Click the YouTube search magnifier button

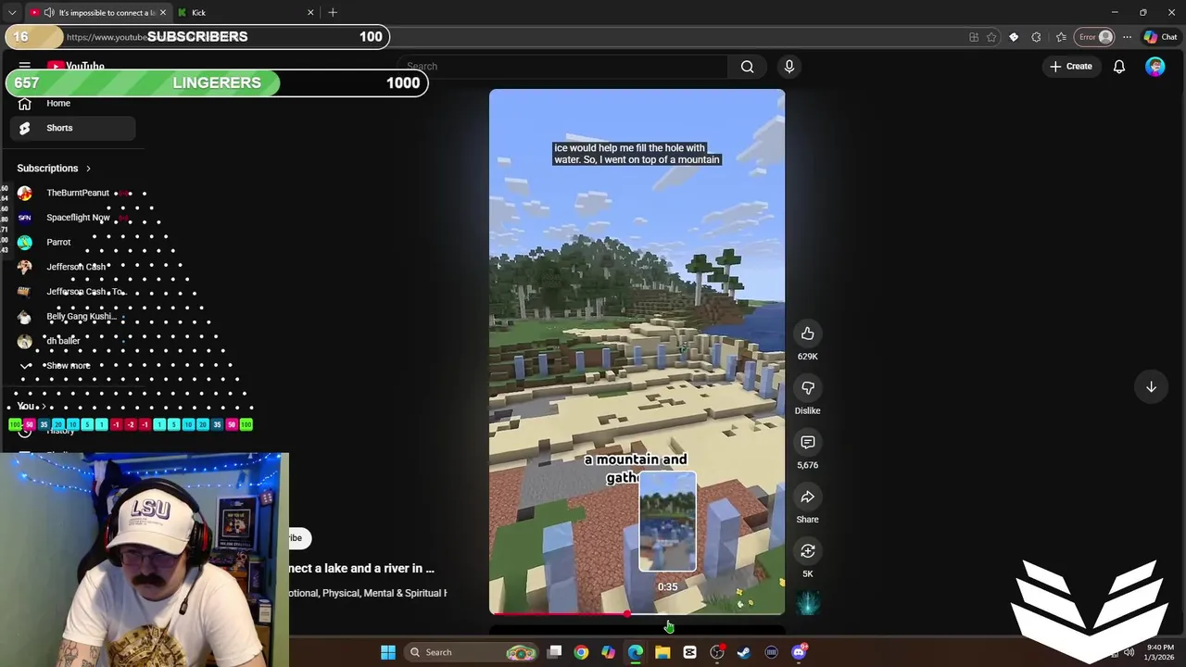[x=747, y=67]
